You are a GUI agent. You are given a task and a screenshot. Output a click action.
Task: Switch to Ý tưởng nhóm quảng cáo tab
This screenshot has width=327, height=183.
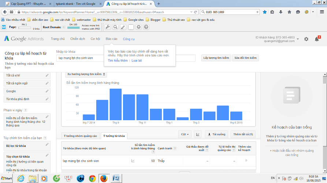(x=80, y=136)
